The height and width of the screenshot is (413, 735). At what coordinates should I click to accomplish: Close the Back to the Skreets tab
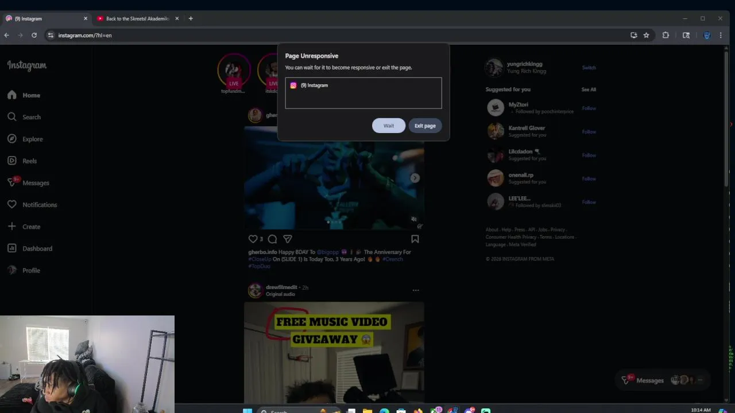coord(177,18)
